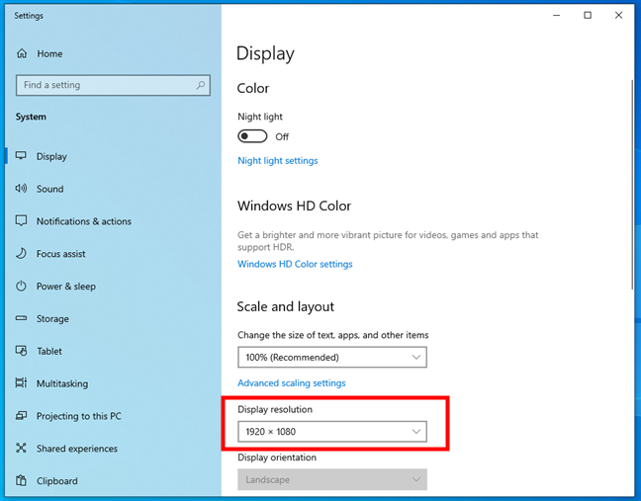The width and height of the screenshot is (641, 501).
Task: Click the Multitasking icon
Action: (x=21, y=383)
